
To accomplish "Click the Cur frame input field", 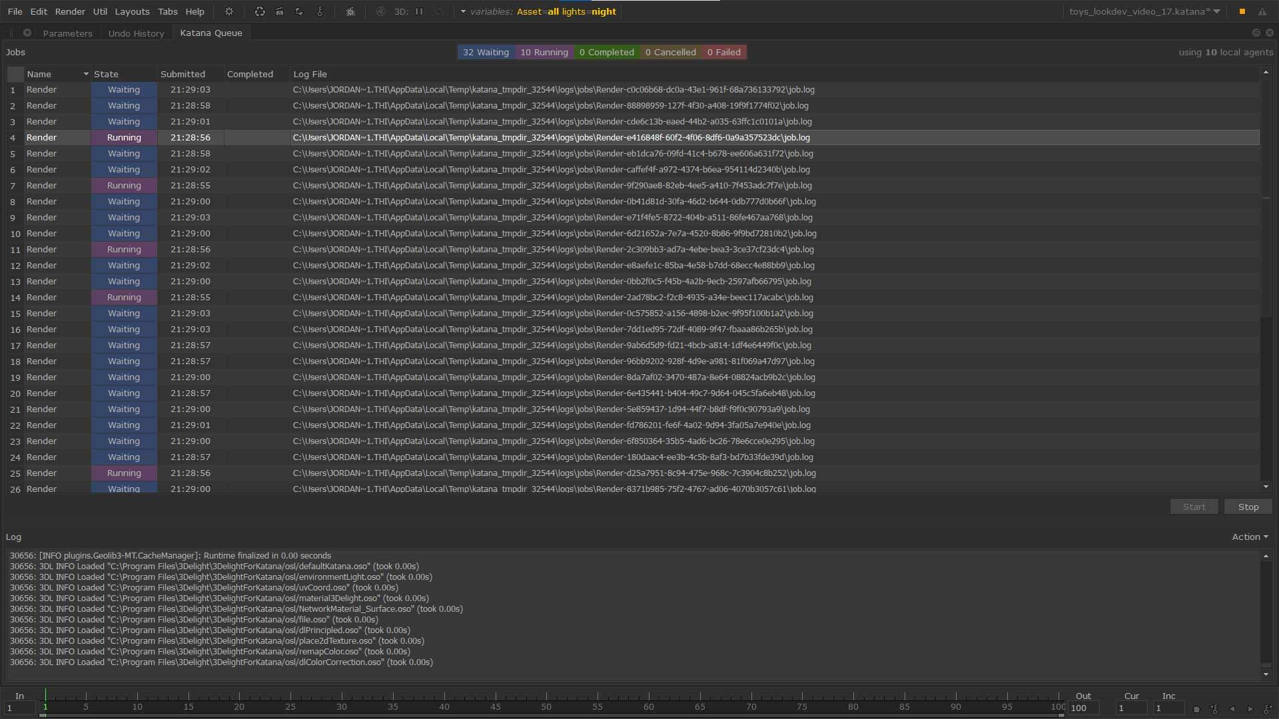I will pyautogui.click(x=1130, y=708).
